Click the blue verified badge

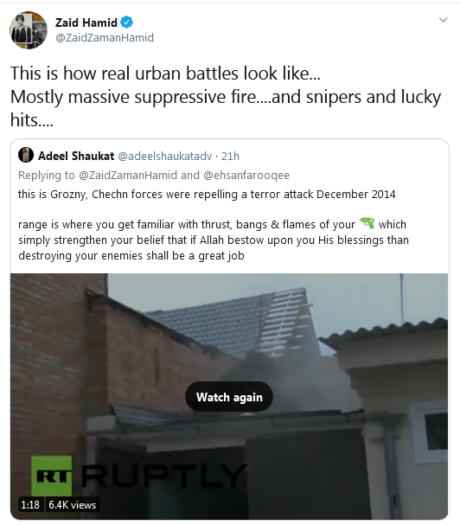pos(127,22)
